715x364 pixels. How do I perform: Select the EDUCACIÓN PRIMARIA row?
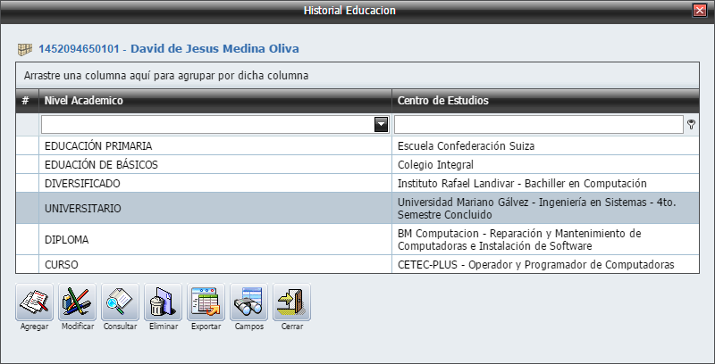(357, 146)
